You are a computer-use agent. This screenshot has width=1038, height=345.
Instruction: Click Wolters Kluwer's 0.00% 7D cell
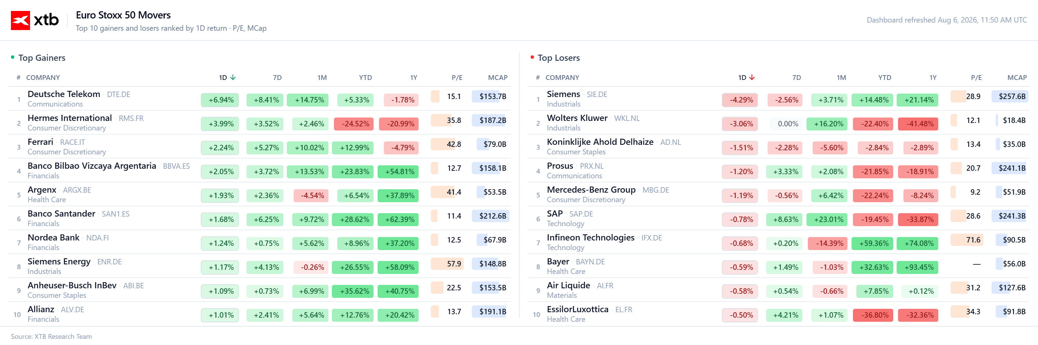point(787,124)
